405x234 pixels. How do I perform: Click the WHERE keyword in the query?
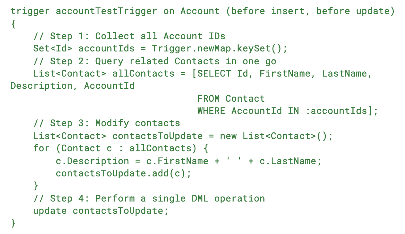pos(211,111)
